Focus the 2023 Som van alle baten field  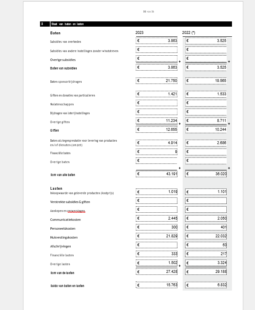pos(157,174)
